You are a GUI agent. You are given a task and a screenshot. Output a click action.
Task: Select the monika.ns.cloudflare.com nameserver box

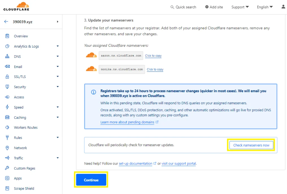(x=122, y=69)
